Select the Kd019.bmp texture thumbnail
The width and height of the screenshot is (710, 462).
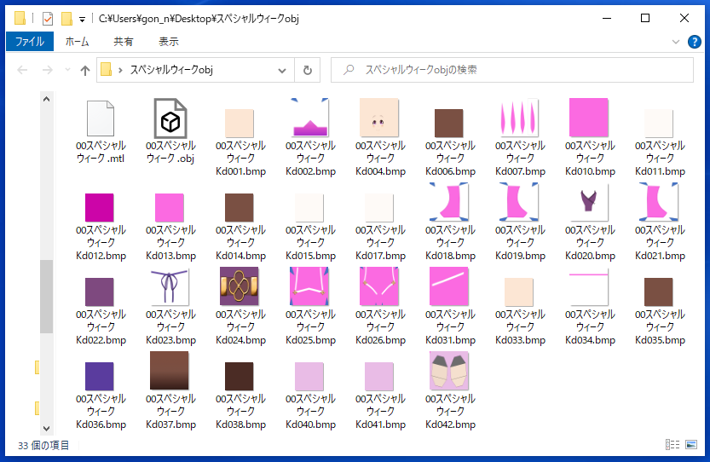(519, 202)
